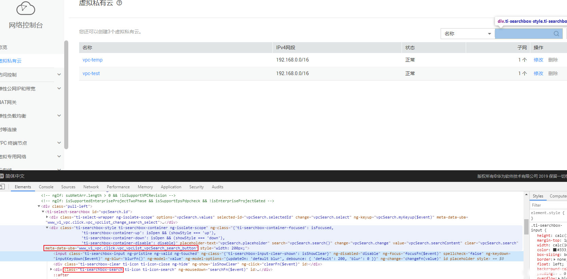Click inside the VPC search input field
The image size is (567, 279).
[x=524, y=34]
